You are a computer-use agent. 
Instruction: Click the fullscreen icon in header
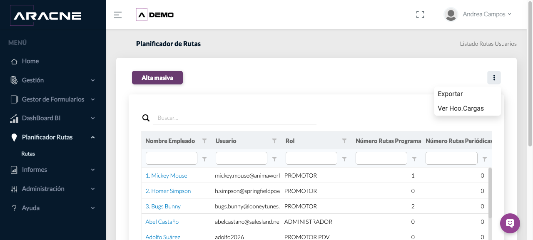click(x=420, y=15)
